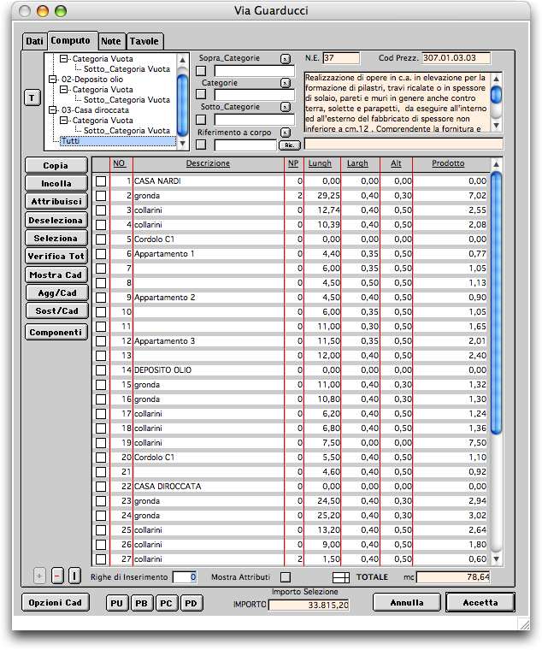The width and height of the screenshot is (542, 650).
Task: Click the T button beside the tree
Action: (x=32, y=98)
